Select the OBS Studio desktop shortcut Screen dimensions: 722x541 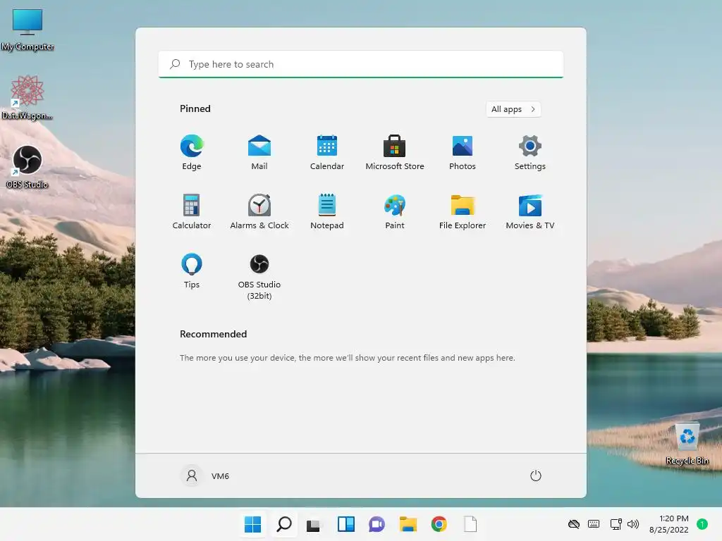(27, 167)
